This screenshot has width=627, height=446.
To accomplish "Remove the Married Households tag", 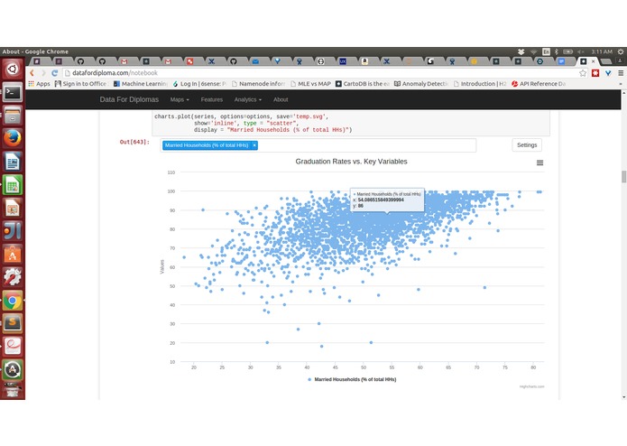I will click(x=254, y=145).
